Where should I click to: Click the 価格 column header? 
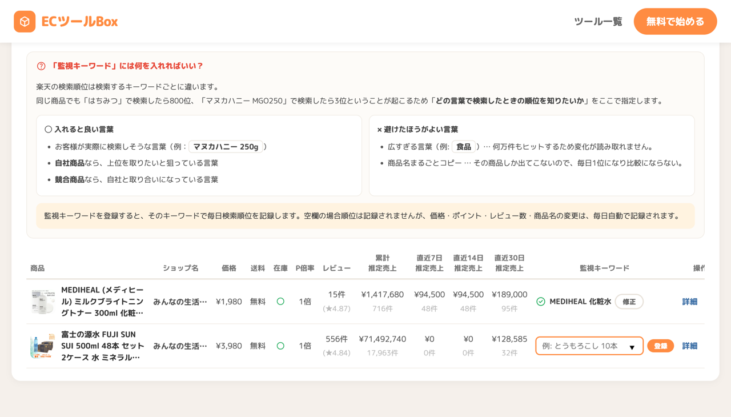(x=229, y=268)
